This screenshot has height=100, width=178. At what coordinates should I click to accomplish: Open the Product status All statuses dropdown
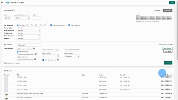(72, 56)
